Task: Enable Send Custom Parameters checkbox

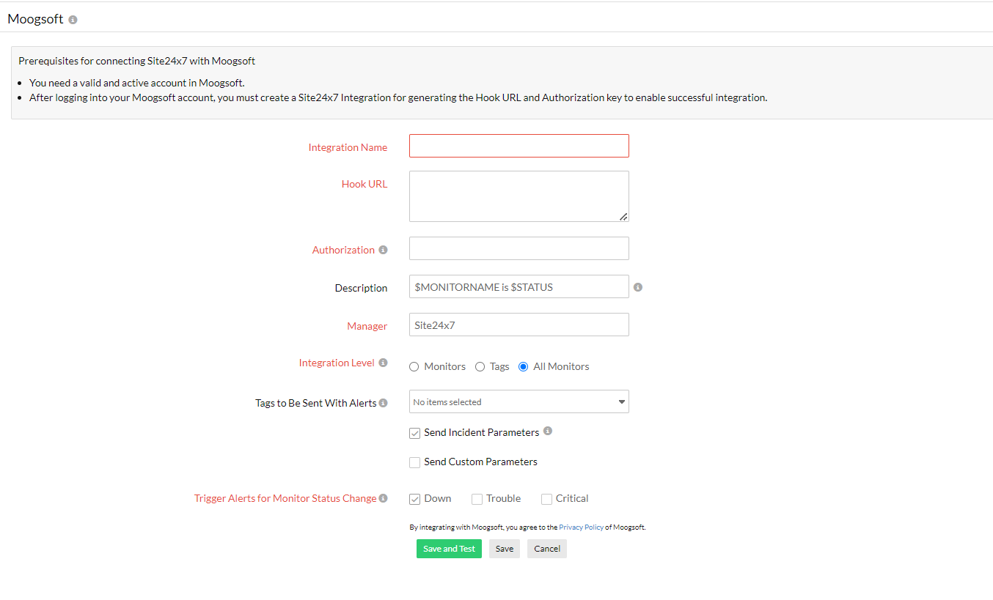Action: click(x=415, y=462)
